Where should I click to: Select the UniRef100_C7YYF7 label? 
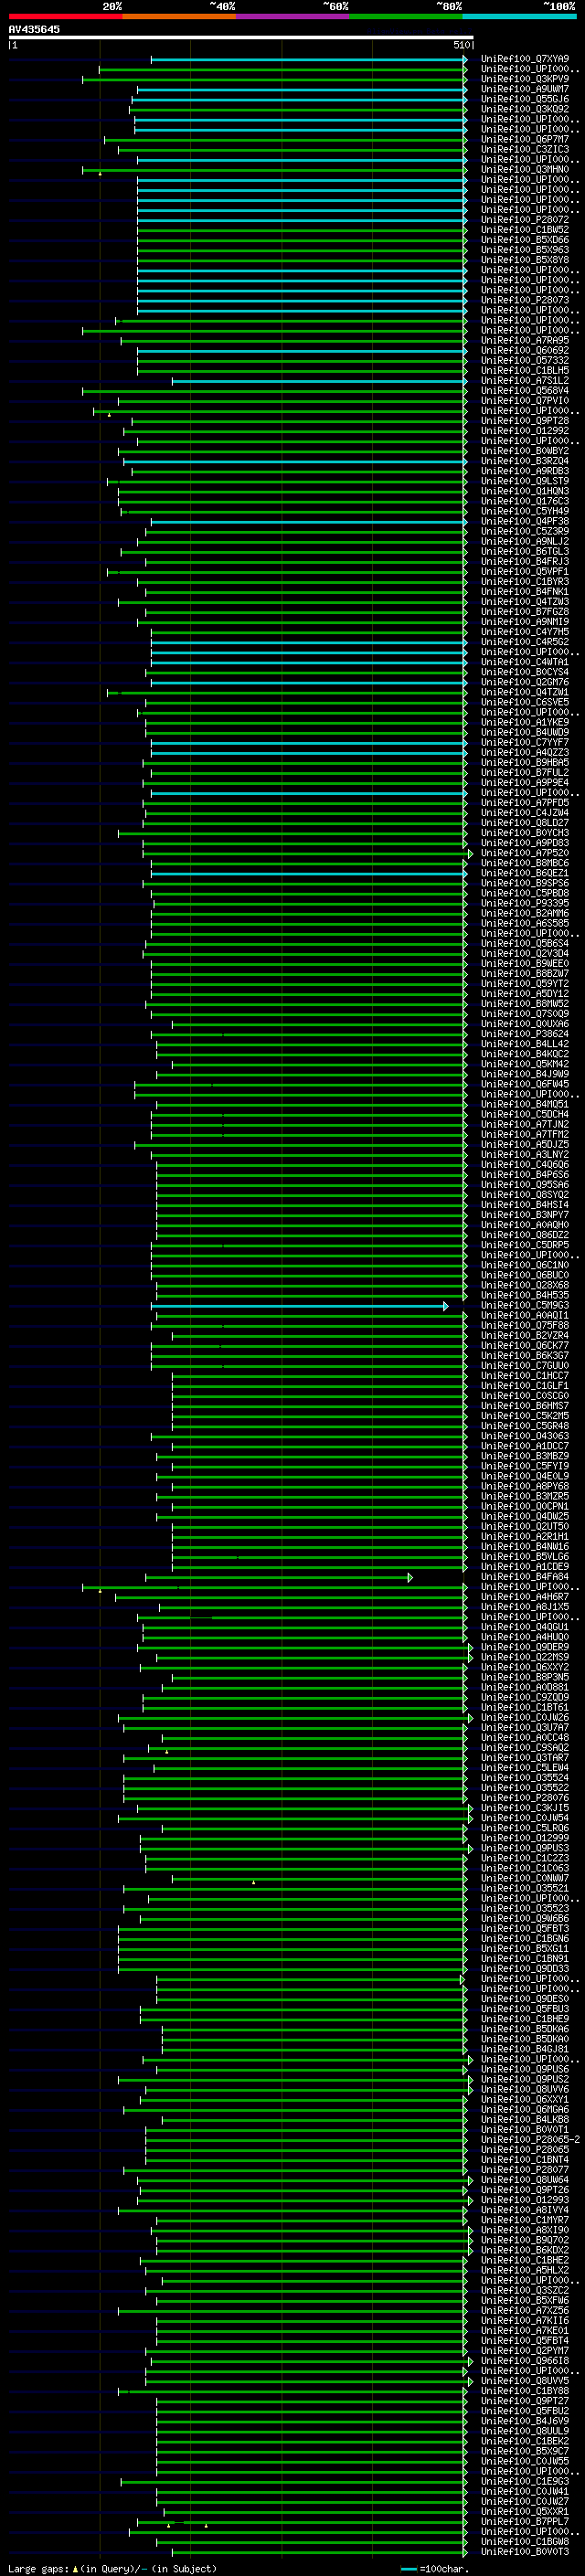click(x=524, y=742)
